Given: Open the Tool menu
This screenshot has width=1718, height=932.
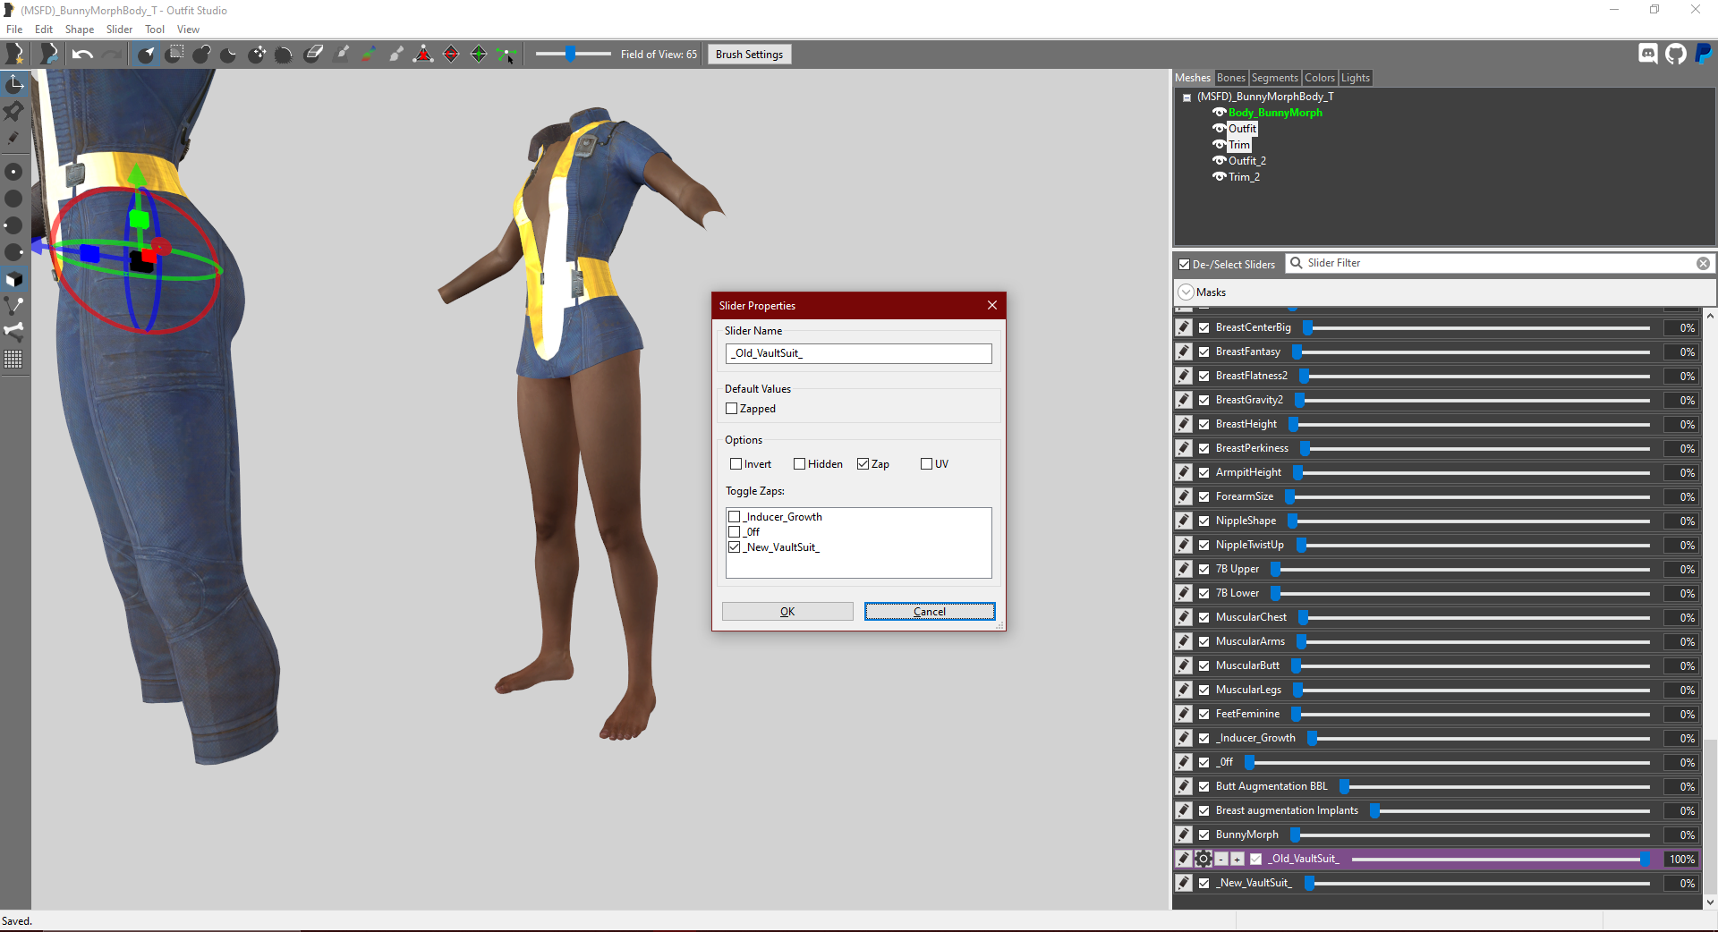Looking at the screenshot, I should (x=155, y=30).
